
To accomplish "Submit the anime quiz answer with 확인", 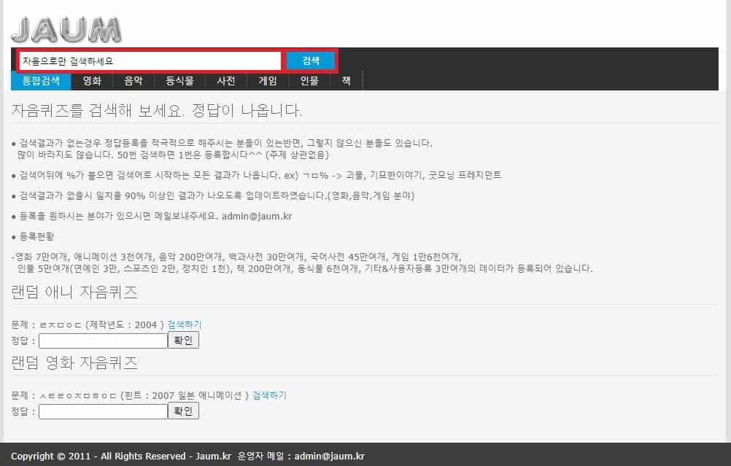I will [183, 340].
